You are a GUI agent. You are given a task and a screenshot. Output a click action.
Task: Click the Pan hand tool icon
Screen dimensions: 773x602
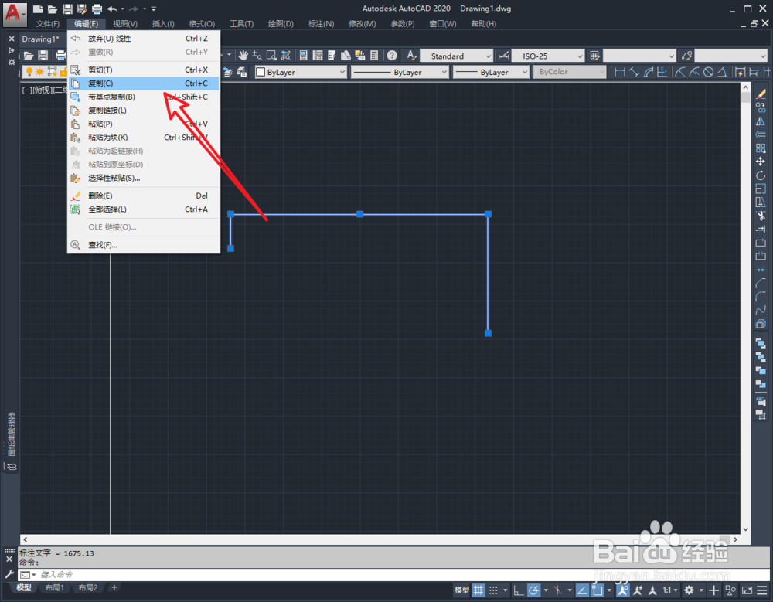[x=243, y=56]
